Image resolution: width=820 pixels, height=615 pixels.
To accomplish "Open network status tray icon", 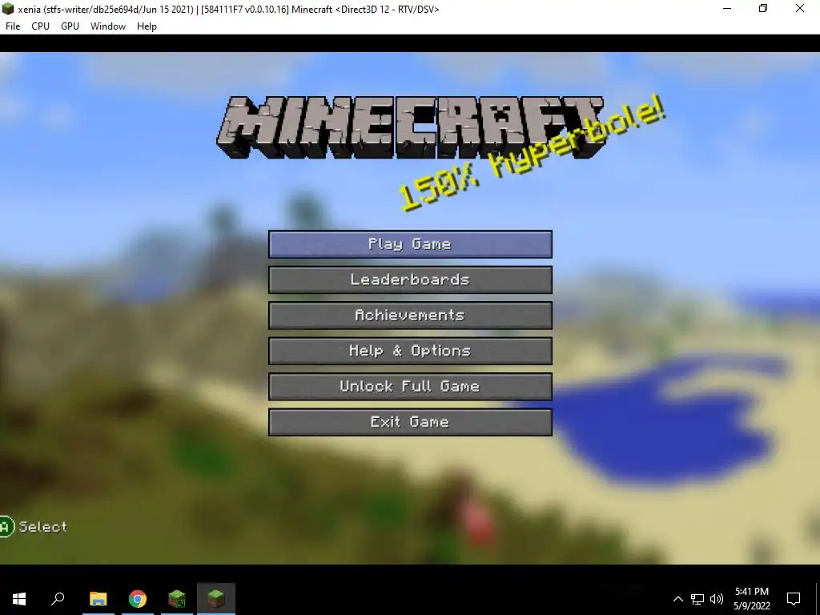I will pos(697,599).
